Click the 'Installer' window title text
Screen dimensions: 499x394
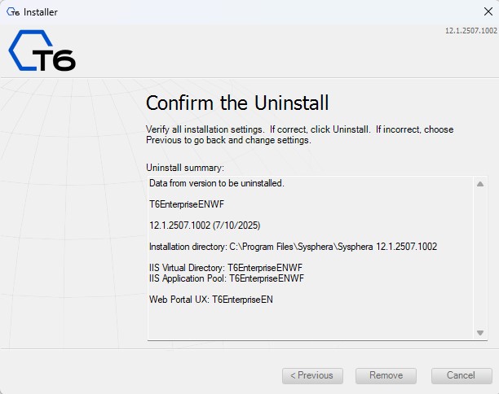[x=41, y=12]
